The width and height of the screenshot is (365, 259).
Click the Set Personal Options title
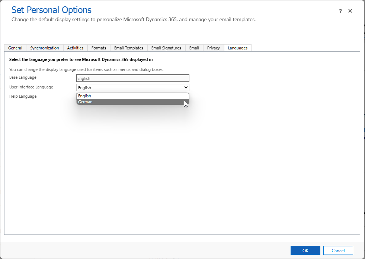(51, 10)
